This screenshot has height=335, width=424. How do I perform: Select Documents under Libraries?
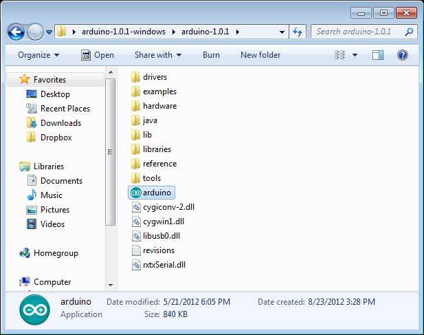61,181
